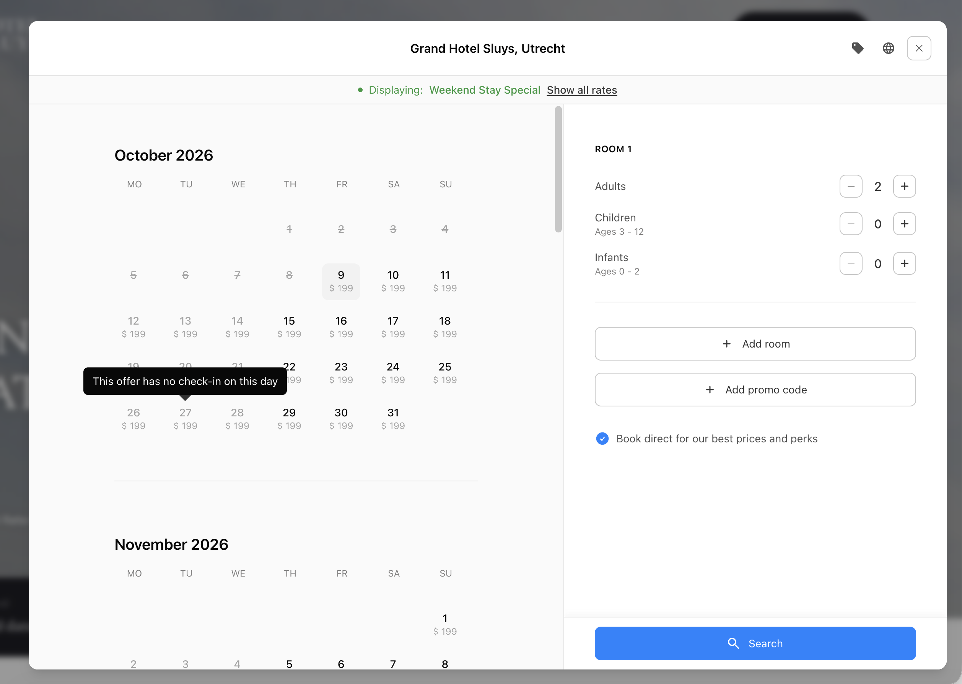The height and width of the screenshot is (684, 962).
Task: Select November 5 in the calendar
Action: [289, 664]
